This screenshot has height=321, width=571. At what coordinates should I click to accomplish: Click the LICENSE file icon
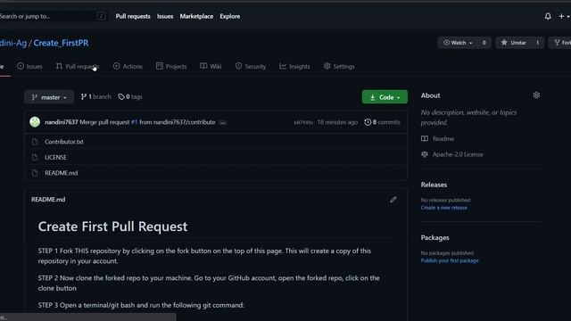(x=35, y=157)
